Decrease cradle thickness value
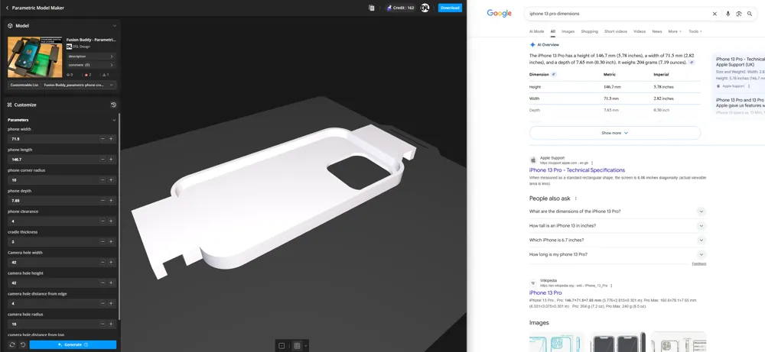765x352 pixels. (x=103, y=241)
